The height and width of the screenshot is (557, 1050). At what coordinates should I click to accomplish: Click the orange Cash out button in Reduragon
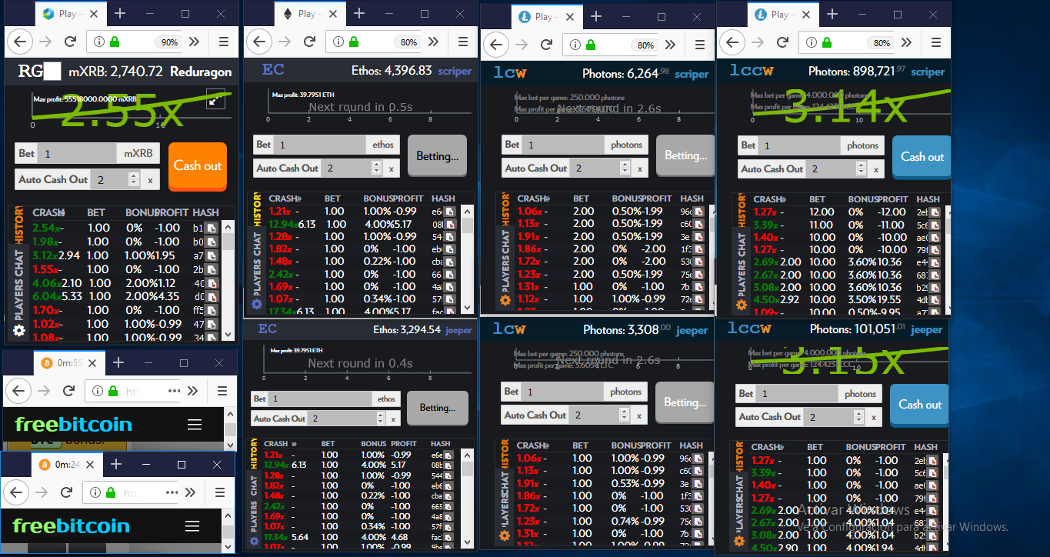coord(198,166)
